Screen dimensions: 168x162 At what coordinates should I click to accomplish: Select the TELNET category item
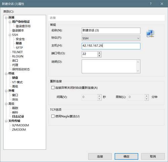coord(17,52)
